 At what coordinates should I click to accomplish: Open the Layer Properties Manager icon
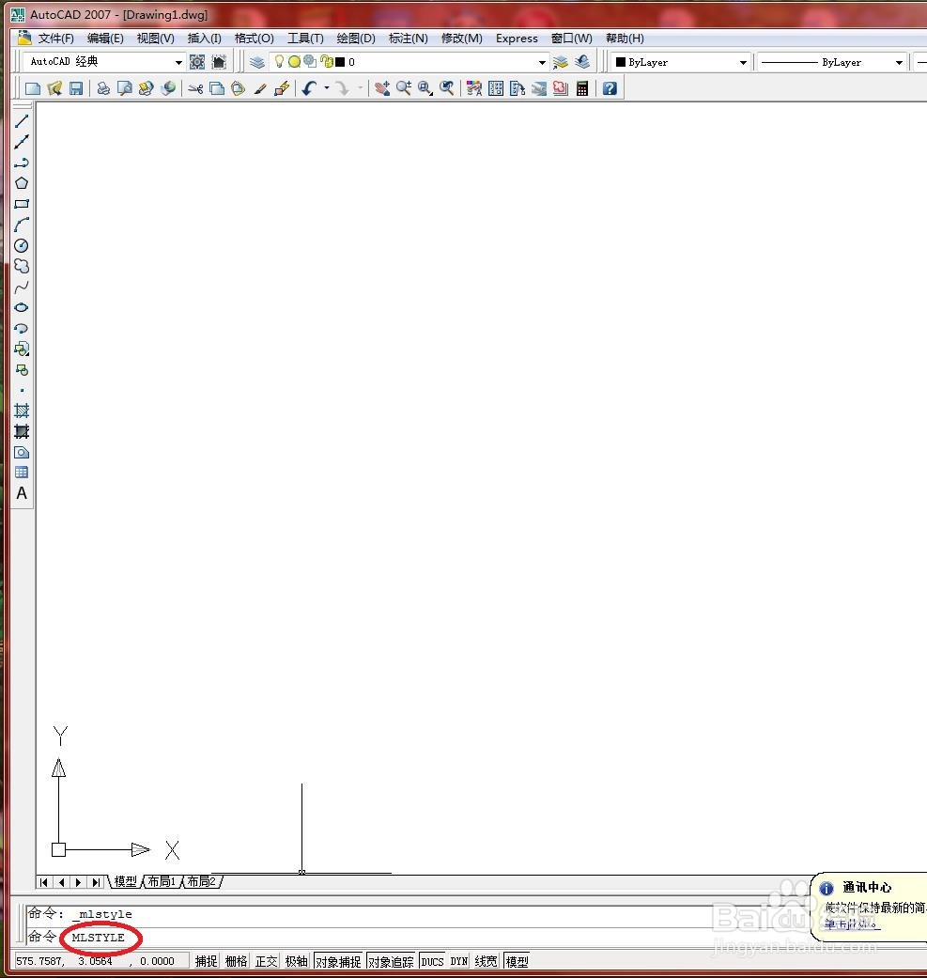pyautogui.click(x=256, y=62)
